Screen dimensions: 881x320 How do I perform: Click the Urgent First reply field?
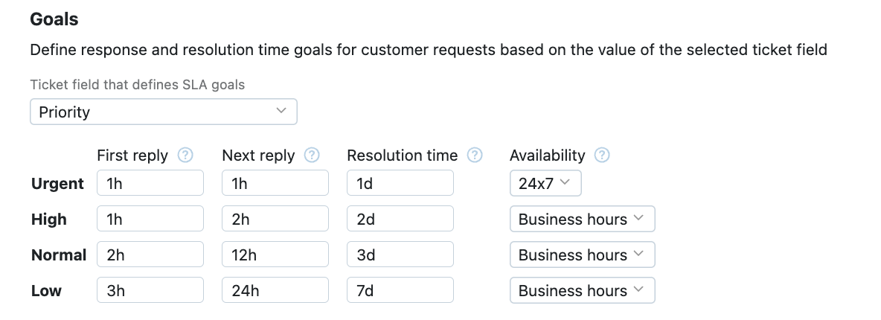(150, 184)
